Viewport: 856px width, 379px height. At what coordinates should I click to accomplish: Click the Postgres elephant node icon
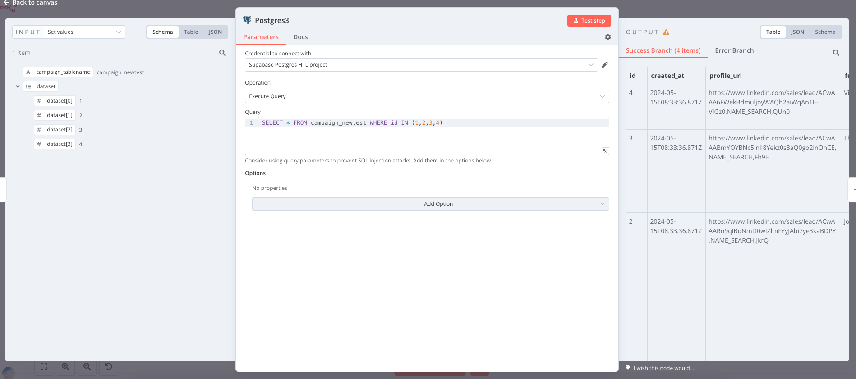pyautogui.click(x=247, y=20)
